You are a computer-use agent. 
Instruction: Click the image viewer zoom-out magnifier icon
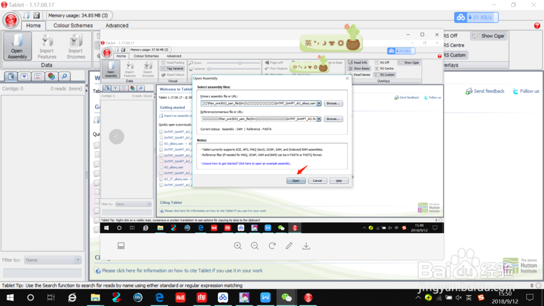pyautogui.click(x=255, y=246)
